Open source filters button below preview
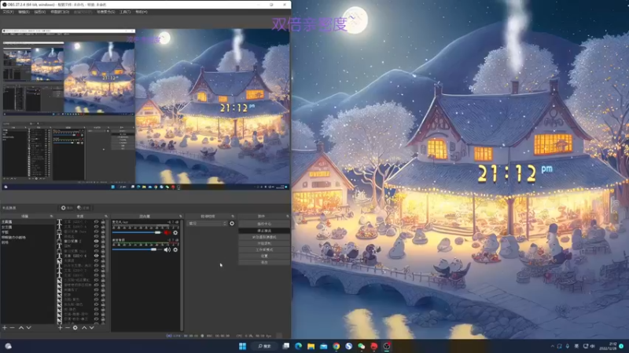Image resolution: width=629 pixels, height=353 pixels. 83,208
